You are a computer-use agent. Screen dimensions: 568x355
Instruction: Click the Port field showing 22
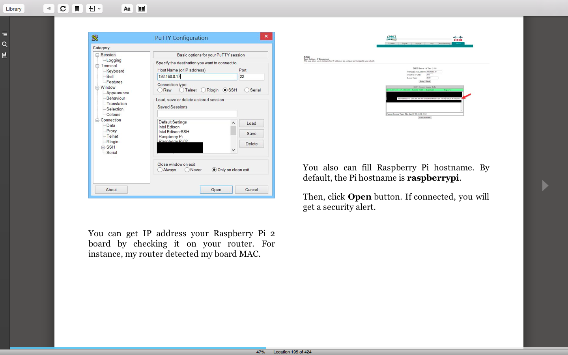pos(251,77)
